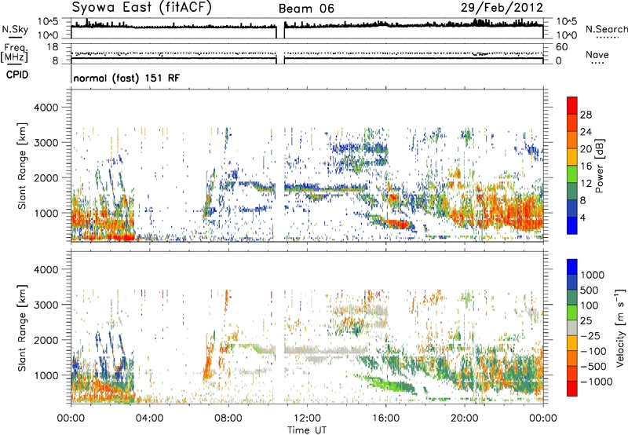Select the "Freq. [MHz]" axis label
628x435 pixels.
pos(16,53)
